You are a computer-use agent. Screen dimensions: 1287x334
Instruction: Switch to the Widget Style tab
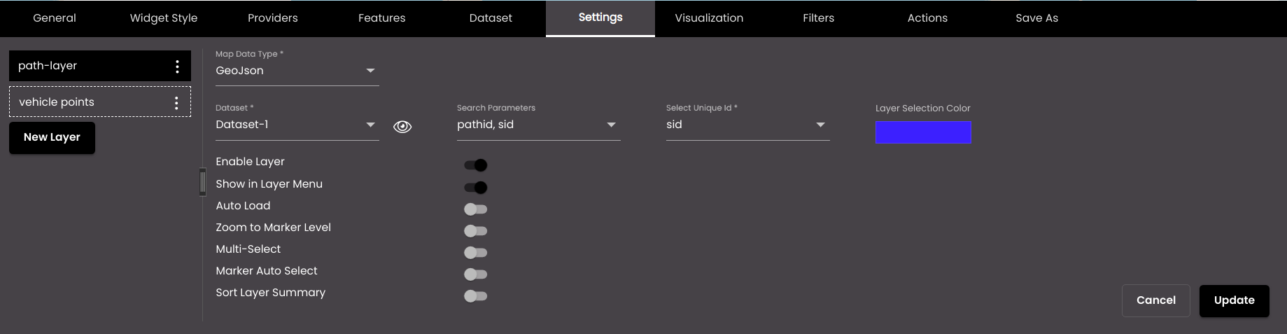(x=164, y=18)
